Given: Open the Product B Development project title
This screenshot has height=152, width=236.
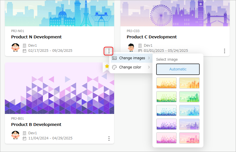Looking at the screenshot, I should [36, 125].
